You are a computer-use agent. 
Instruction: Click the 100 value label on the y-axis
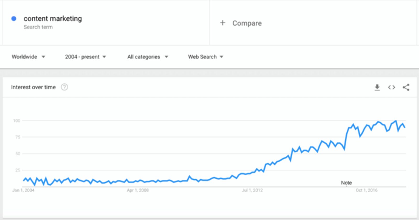(17, 121)
